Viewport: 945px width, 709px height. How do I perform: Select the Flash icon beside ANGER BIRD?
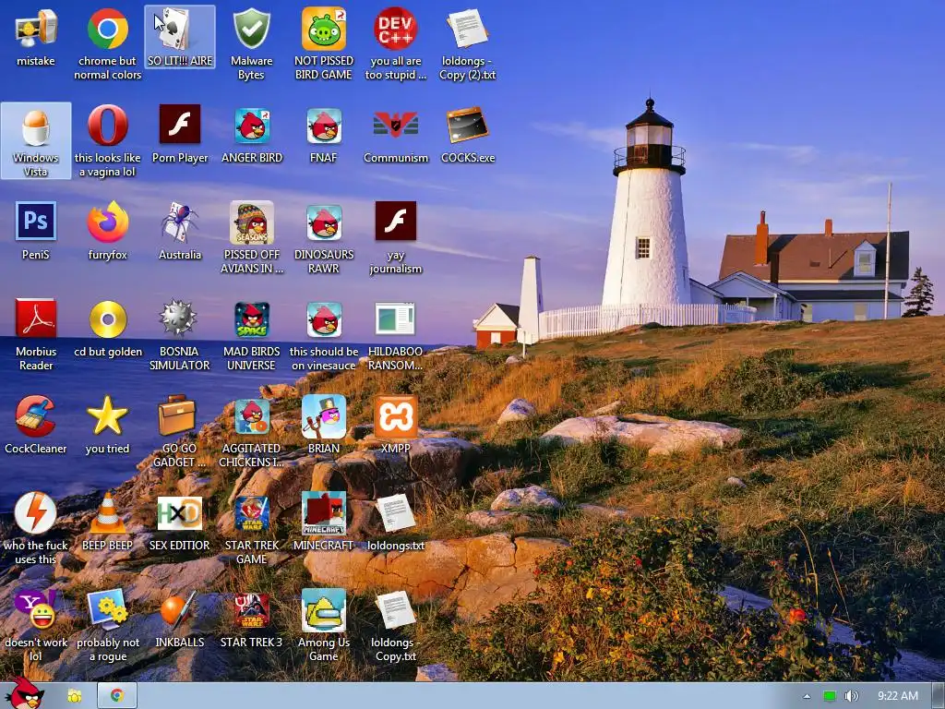click(180, 135)
